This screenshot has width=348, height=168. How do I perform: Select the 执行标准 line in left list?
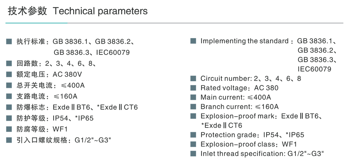[x=75, y=42]
